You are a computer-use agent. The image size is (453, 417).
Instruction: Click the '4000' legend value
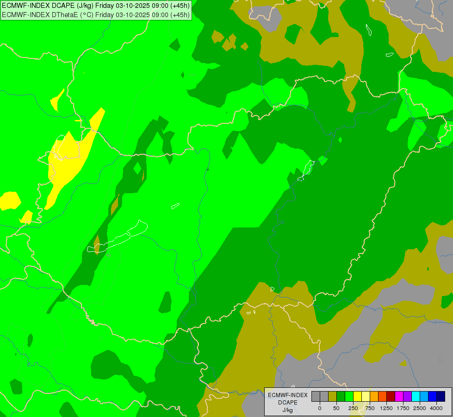coord(436,408)
